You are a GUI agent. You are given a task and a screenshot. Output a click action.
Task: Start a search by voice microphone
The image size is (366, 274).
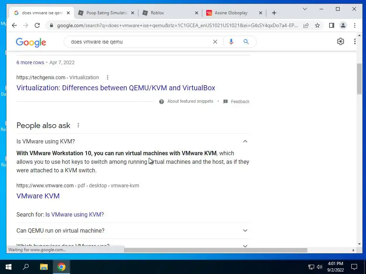[x=231, y=42]
